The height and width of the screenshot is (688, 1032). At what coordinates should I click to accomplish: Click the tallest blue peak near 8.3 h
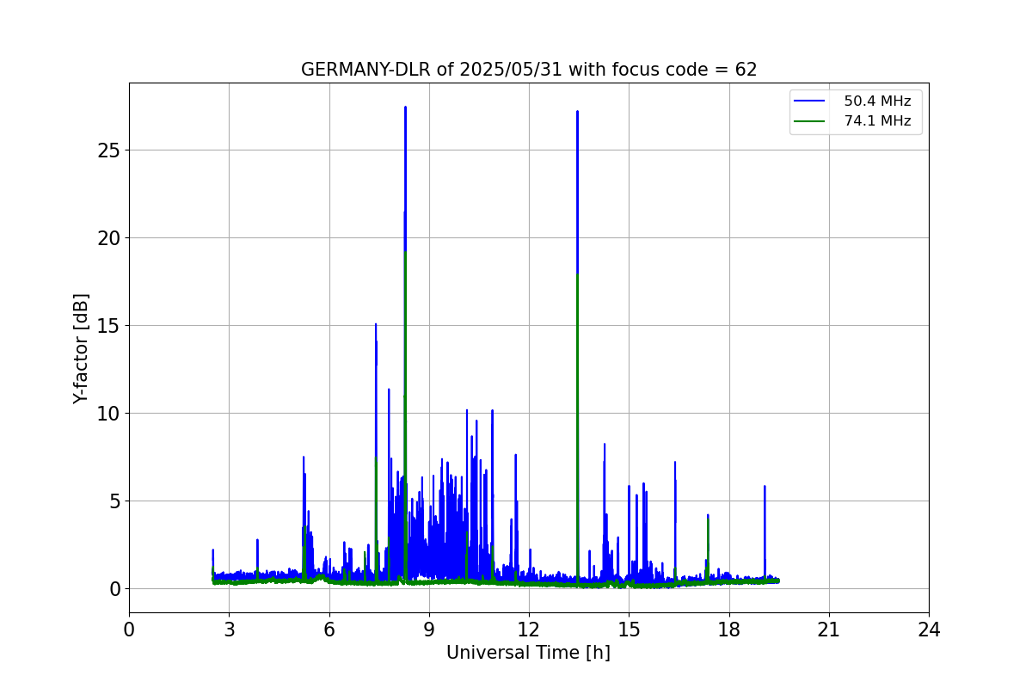tap(405, 108)
